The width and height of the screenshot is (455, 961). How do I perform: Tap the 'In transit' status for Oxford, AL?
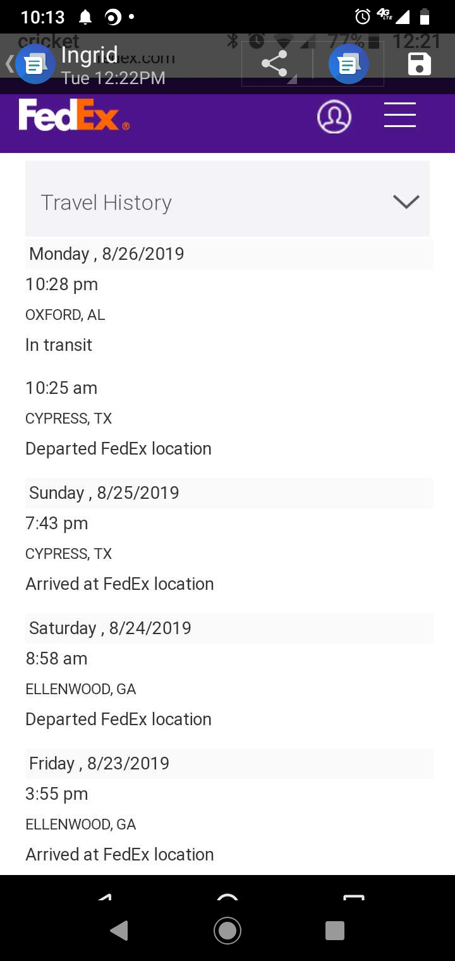pyautogui.click(x=59, y=345)
